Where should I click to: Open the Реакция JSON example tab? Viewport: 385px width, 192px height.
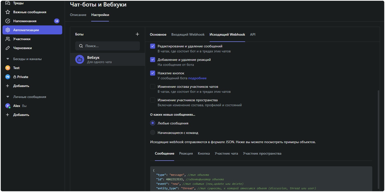click(186, 153)
